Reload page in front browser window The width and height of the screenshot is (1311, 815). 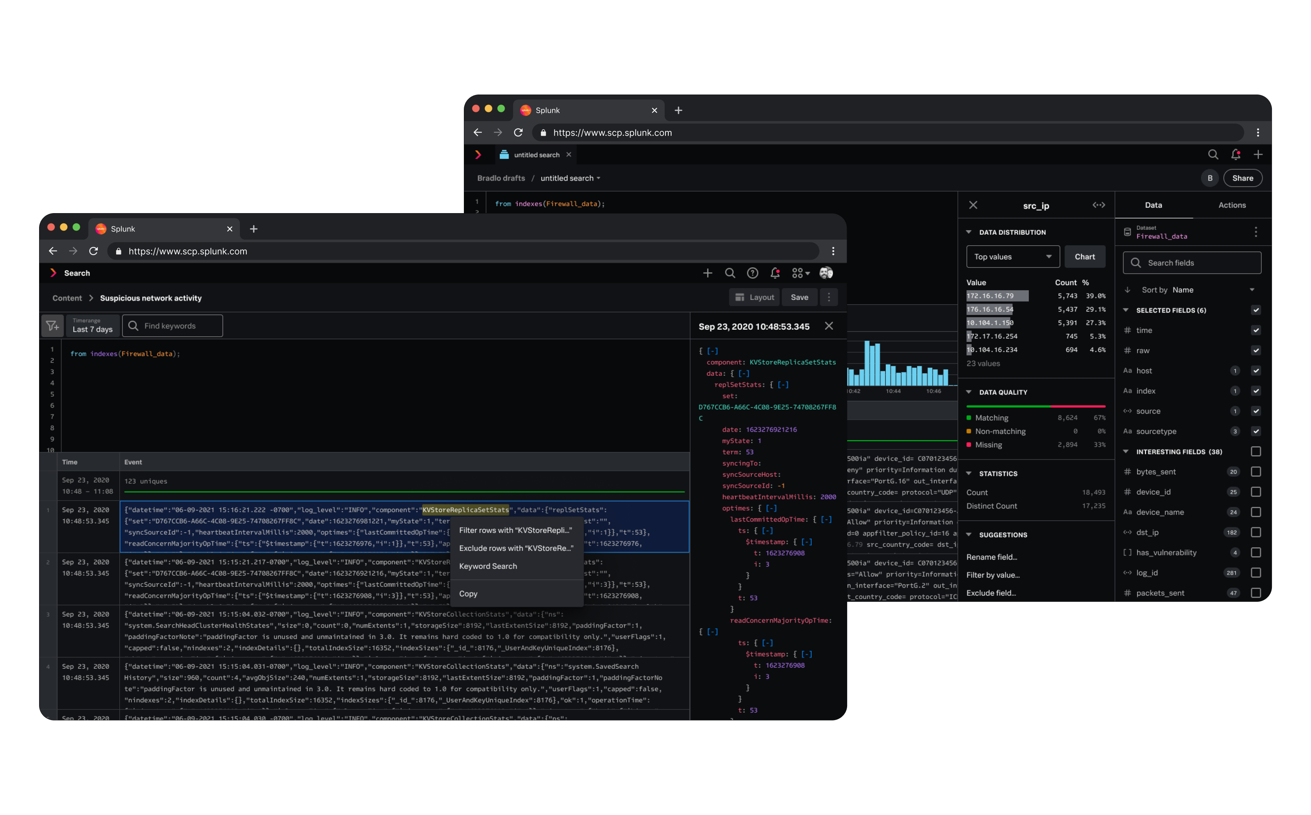[93, 251]
